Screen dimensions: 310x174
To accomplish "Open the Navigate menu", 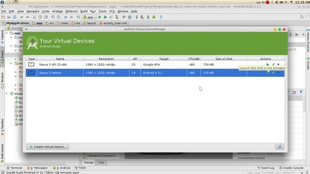I will [33, 12].
